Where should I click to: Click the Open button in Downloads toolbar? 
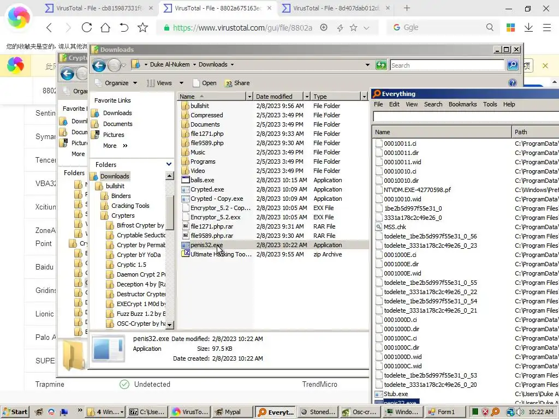pos(205,83)
